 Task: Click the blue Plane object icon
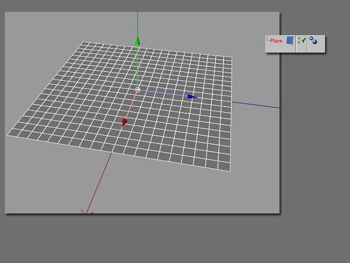[290, 40]
